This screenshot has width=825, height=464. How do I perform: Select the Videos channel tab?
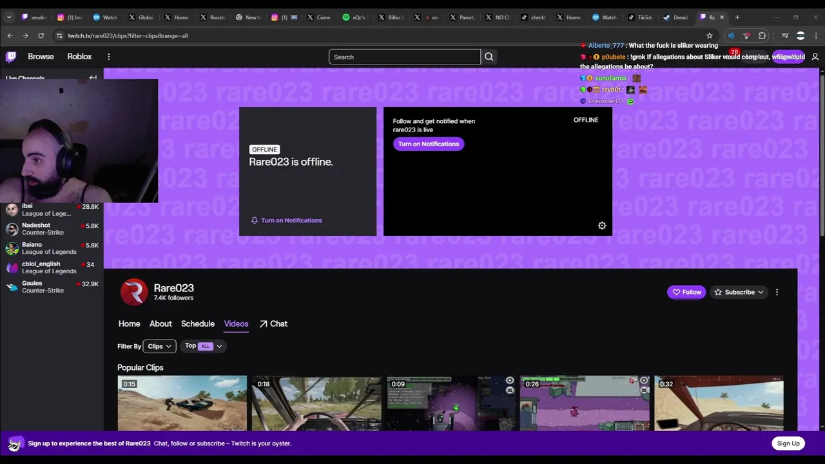(236, 324)
